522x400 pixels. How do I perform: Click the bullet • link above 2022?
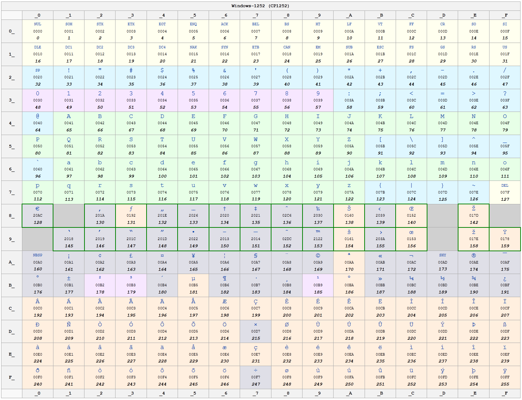[x=193, y=232]
